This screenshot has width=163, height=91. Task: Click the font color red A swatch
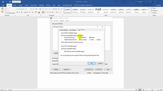click(x=39, y=12)
